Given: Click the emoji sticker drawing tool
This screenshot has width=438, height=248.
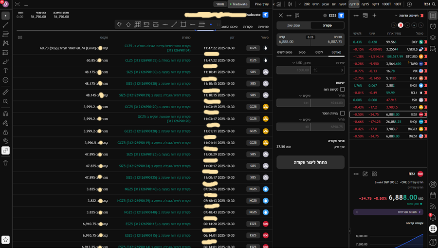Looking at the screenshot, I should click(6, 80).
